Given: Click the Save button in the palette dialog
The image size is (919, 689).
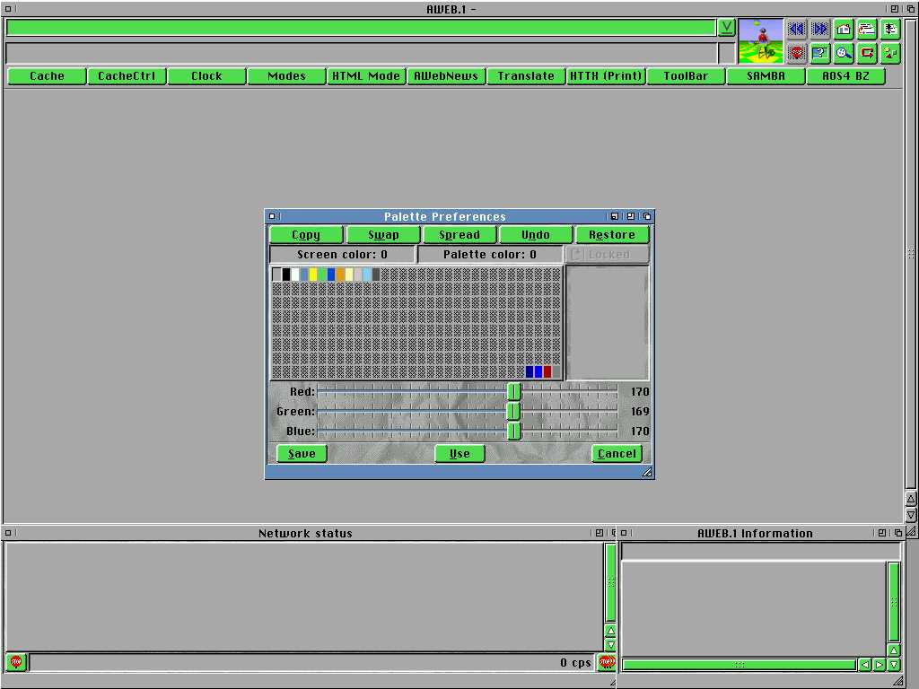Looking at the screenshot, I should 302,454.
